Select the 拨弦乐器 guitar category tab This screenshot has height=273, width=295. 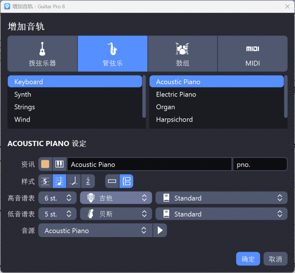tap(42, 54)
